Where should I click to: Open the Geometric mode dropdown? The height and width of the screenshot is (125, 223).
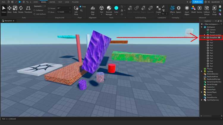[40, 6]
